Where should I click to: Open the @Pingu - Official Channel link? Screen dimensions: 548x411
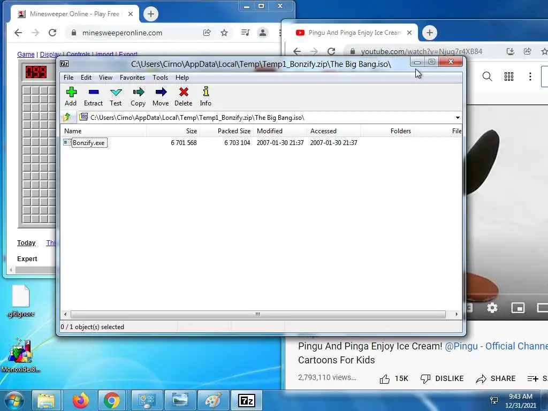[496, 346]
